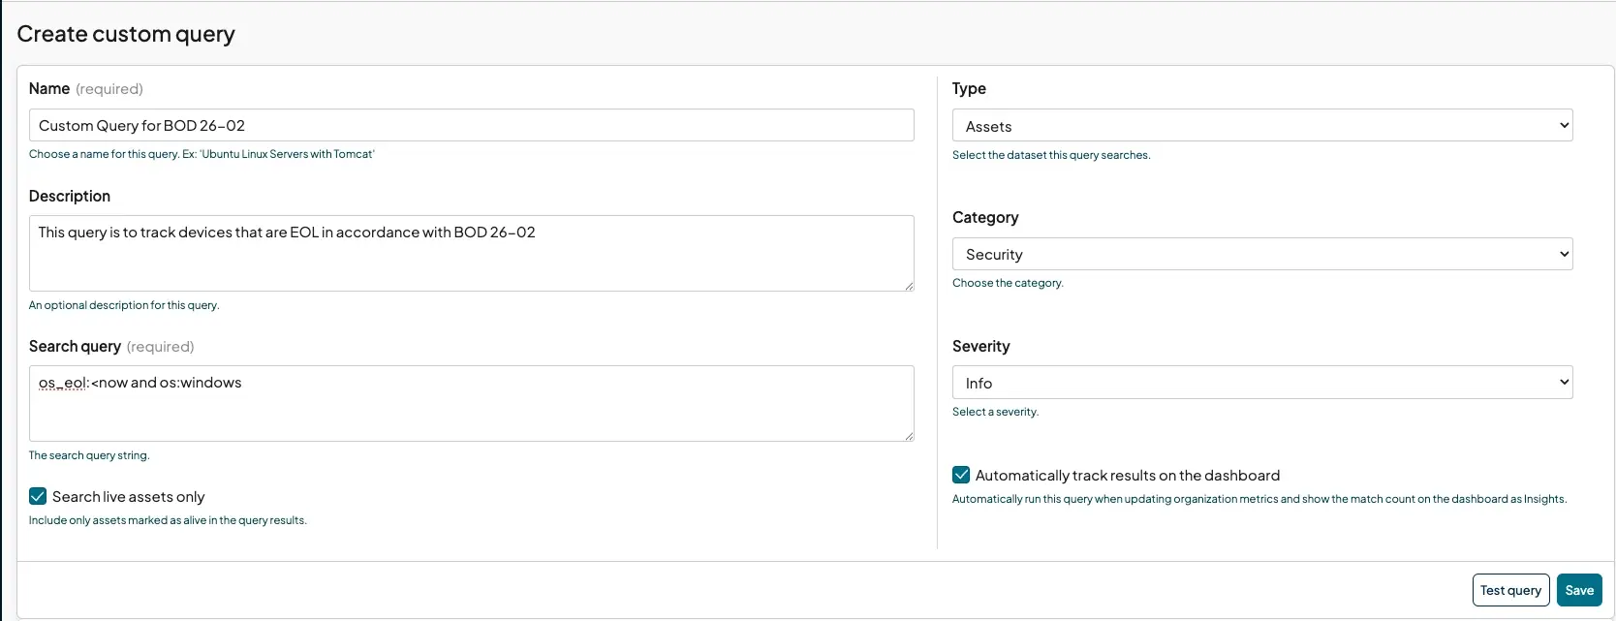This screenshot has width=1616, height=621.
Task: Click the Severity label heading
Action: click(x=980, y=347)
